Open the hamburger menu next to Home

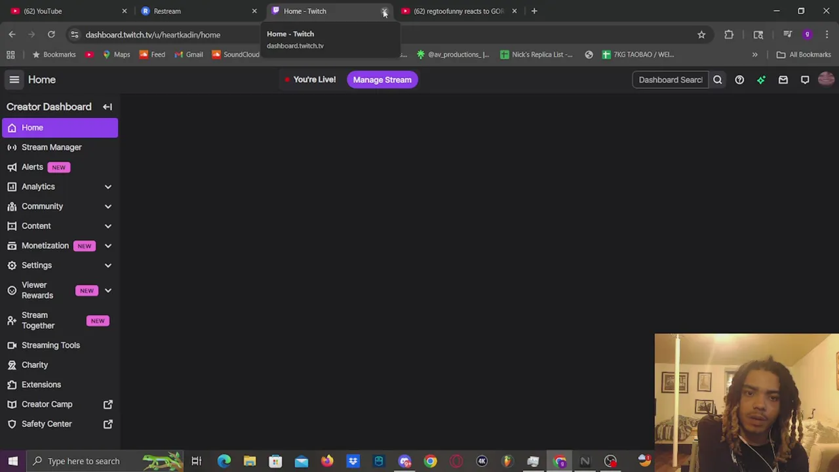[14, 79]
